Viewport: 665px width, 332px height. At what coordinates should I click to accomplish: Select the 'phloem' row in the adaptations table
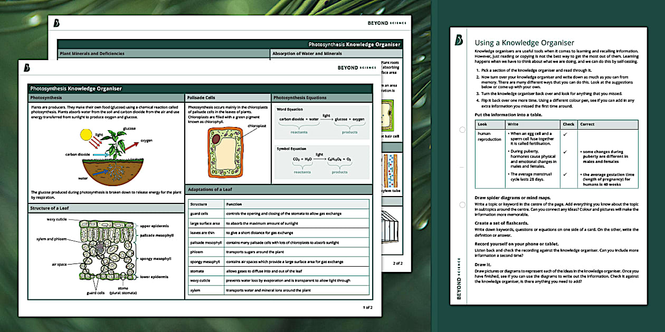tap(279, 252)
